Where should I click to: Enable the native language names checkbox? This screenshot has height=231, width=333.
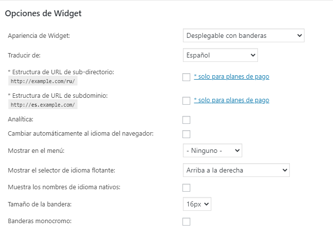[x=186, y=188]
